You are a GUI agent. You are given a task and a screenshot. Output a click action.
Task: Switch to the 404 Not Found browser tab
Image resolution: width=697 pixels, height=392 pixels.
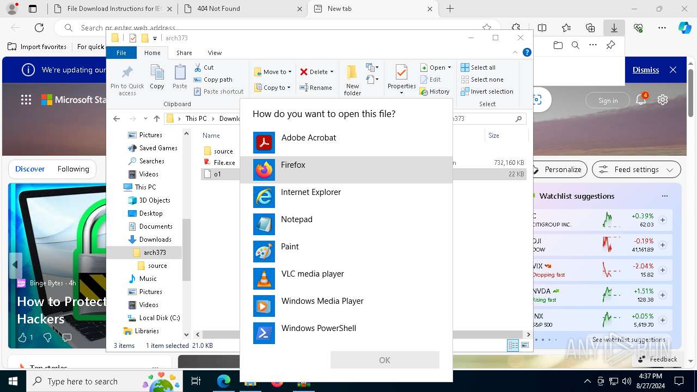click(243, 9)
